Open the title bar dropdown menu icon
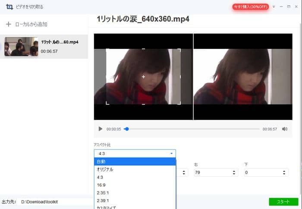 274,7
